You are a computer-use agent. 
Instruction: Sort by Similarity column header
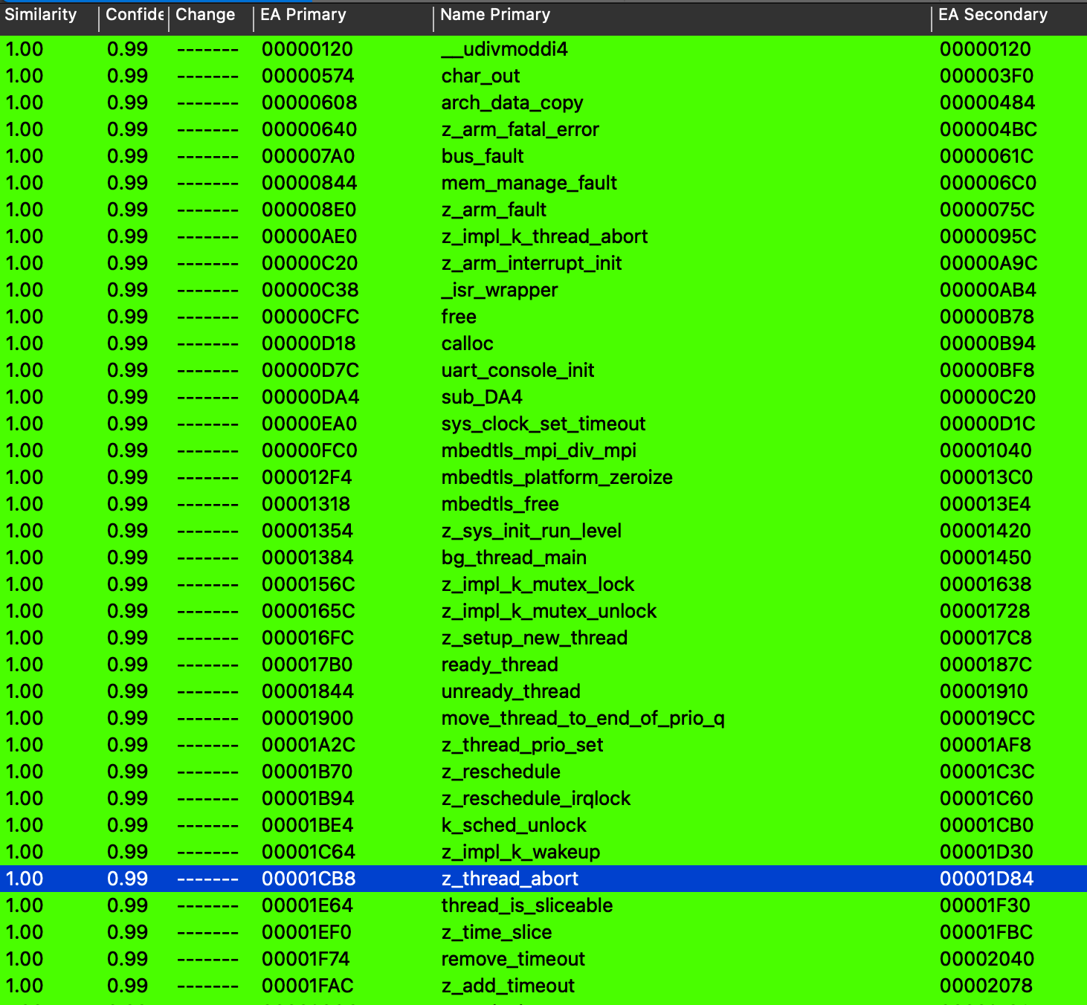click(42, 15)
